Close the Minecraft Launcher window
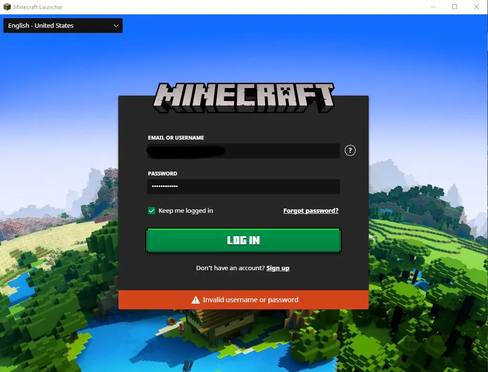 476,7
